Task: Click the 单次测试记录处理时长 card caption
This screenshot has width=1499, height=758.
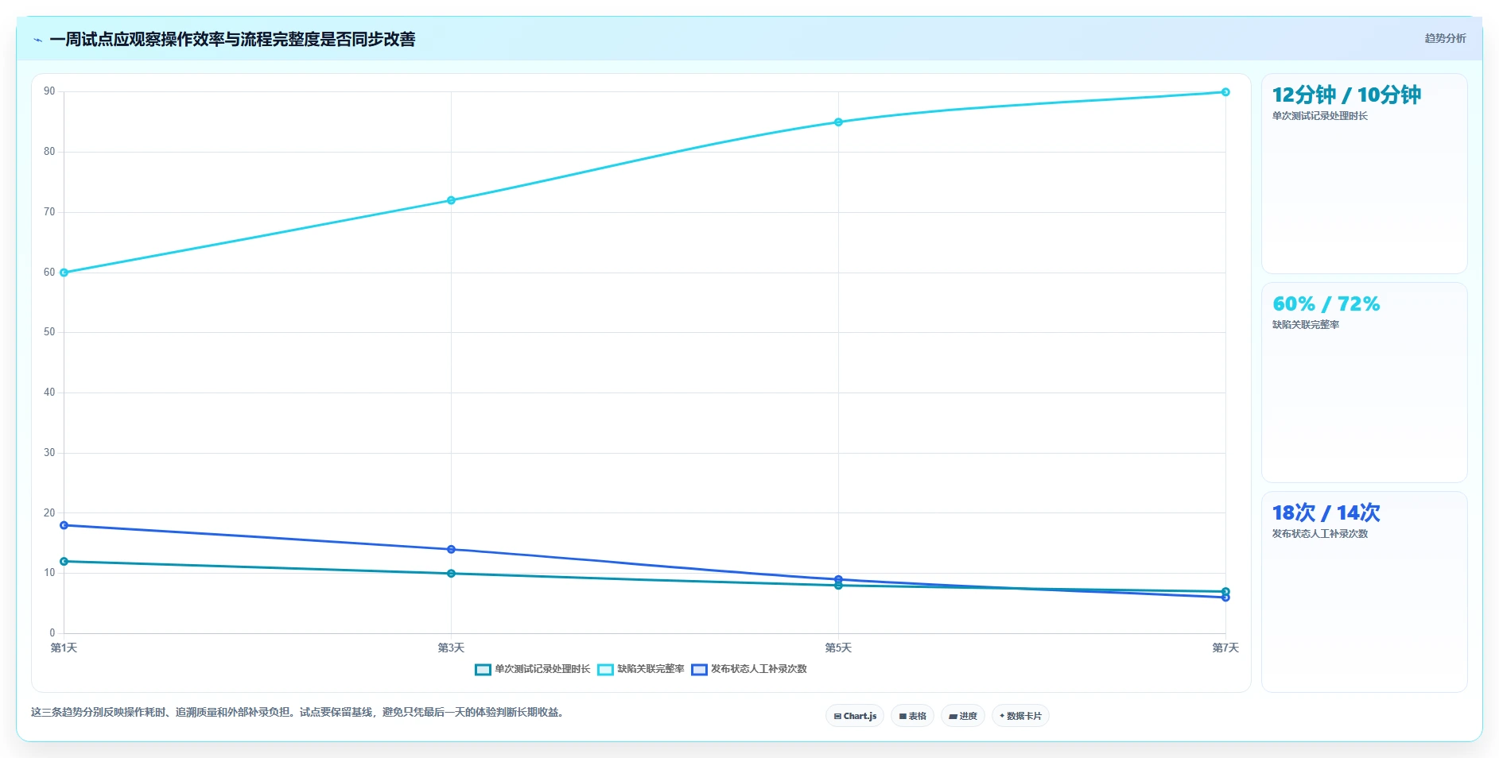Action: click(1320, 116)
